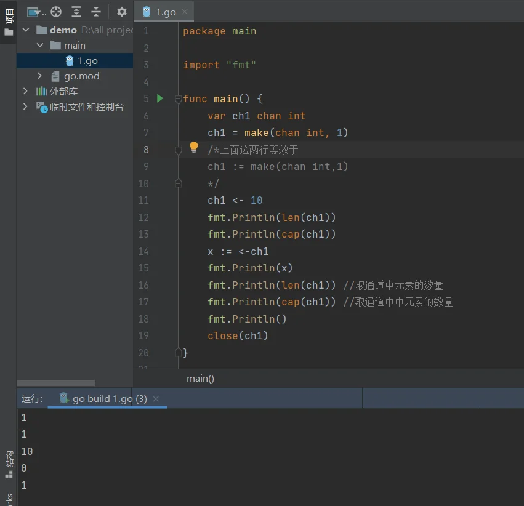The width and height of the screenshot is (524, 506).
Task: Expand scratch files and consoles node
Action: point(25,106)
